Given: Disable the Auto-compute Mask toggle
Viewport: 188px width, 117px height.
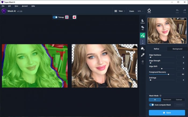Looking at the screenshot, I should [x=151, y=105].
